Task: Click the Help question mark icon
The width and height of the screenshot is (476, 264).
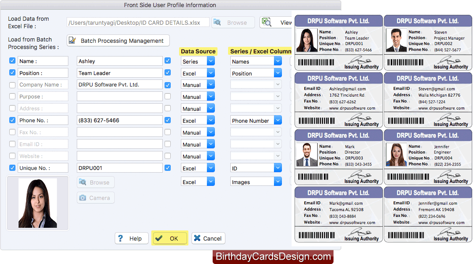Action: [x=120, y=238]
